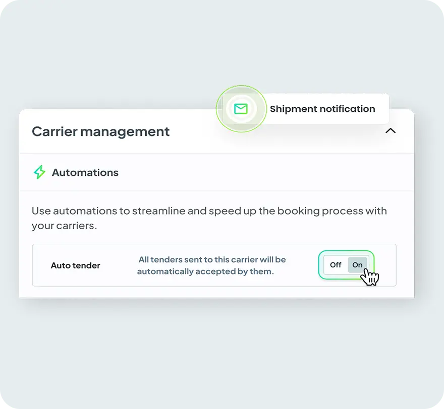Click the "Auto tender" row label
This screenshot has height=409, width=444.
pos(76,265)
